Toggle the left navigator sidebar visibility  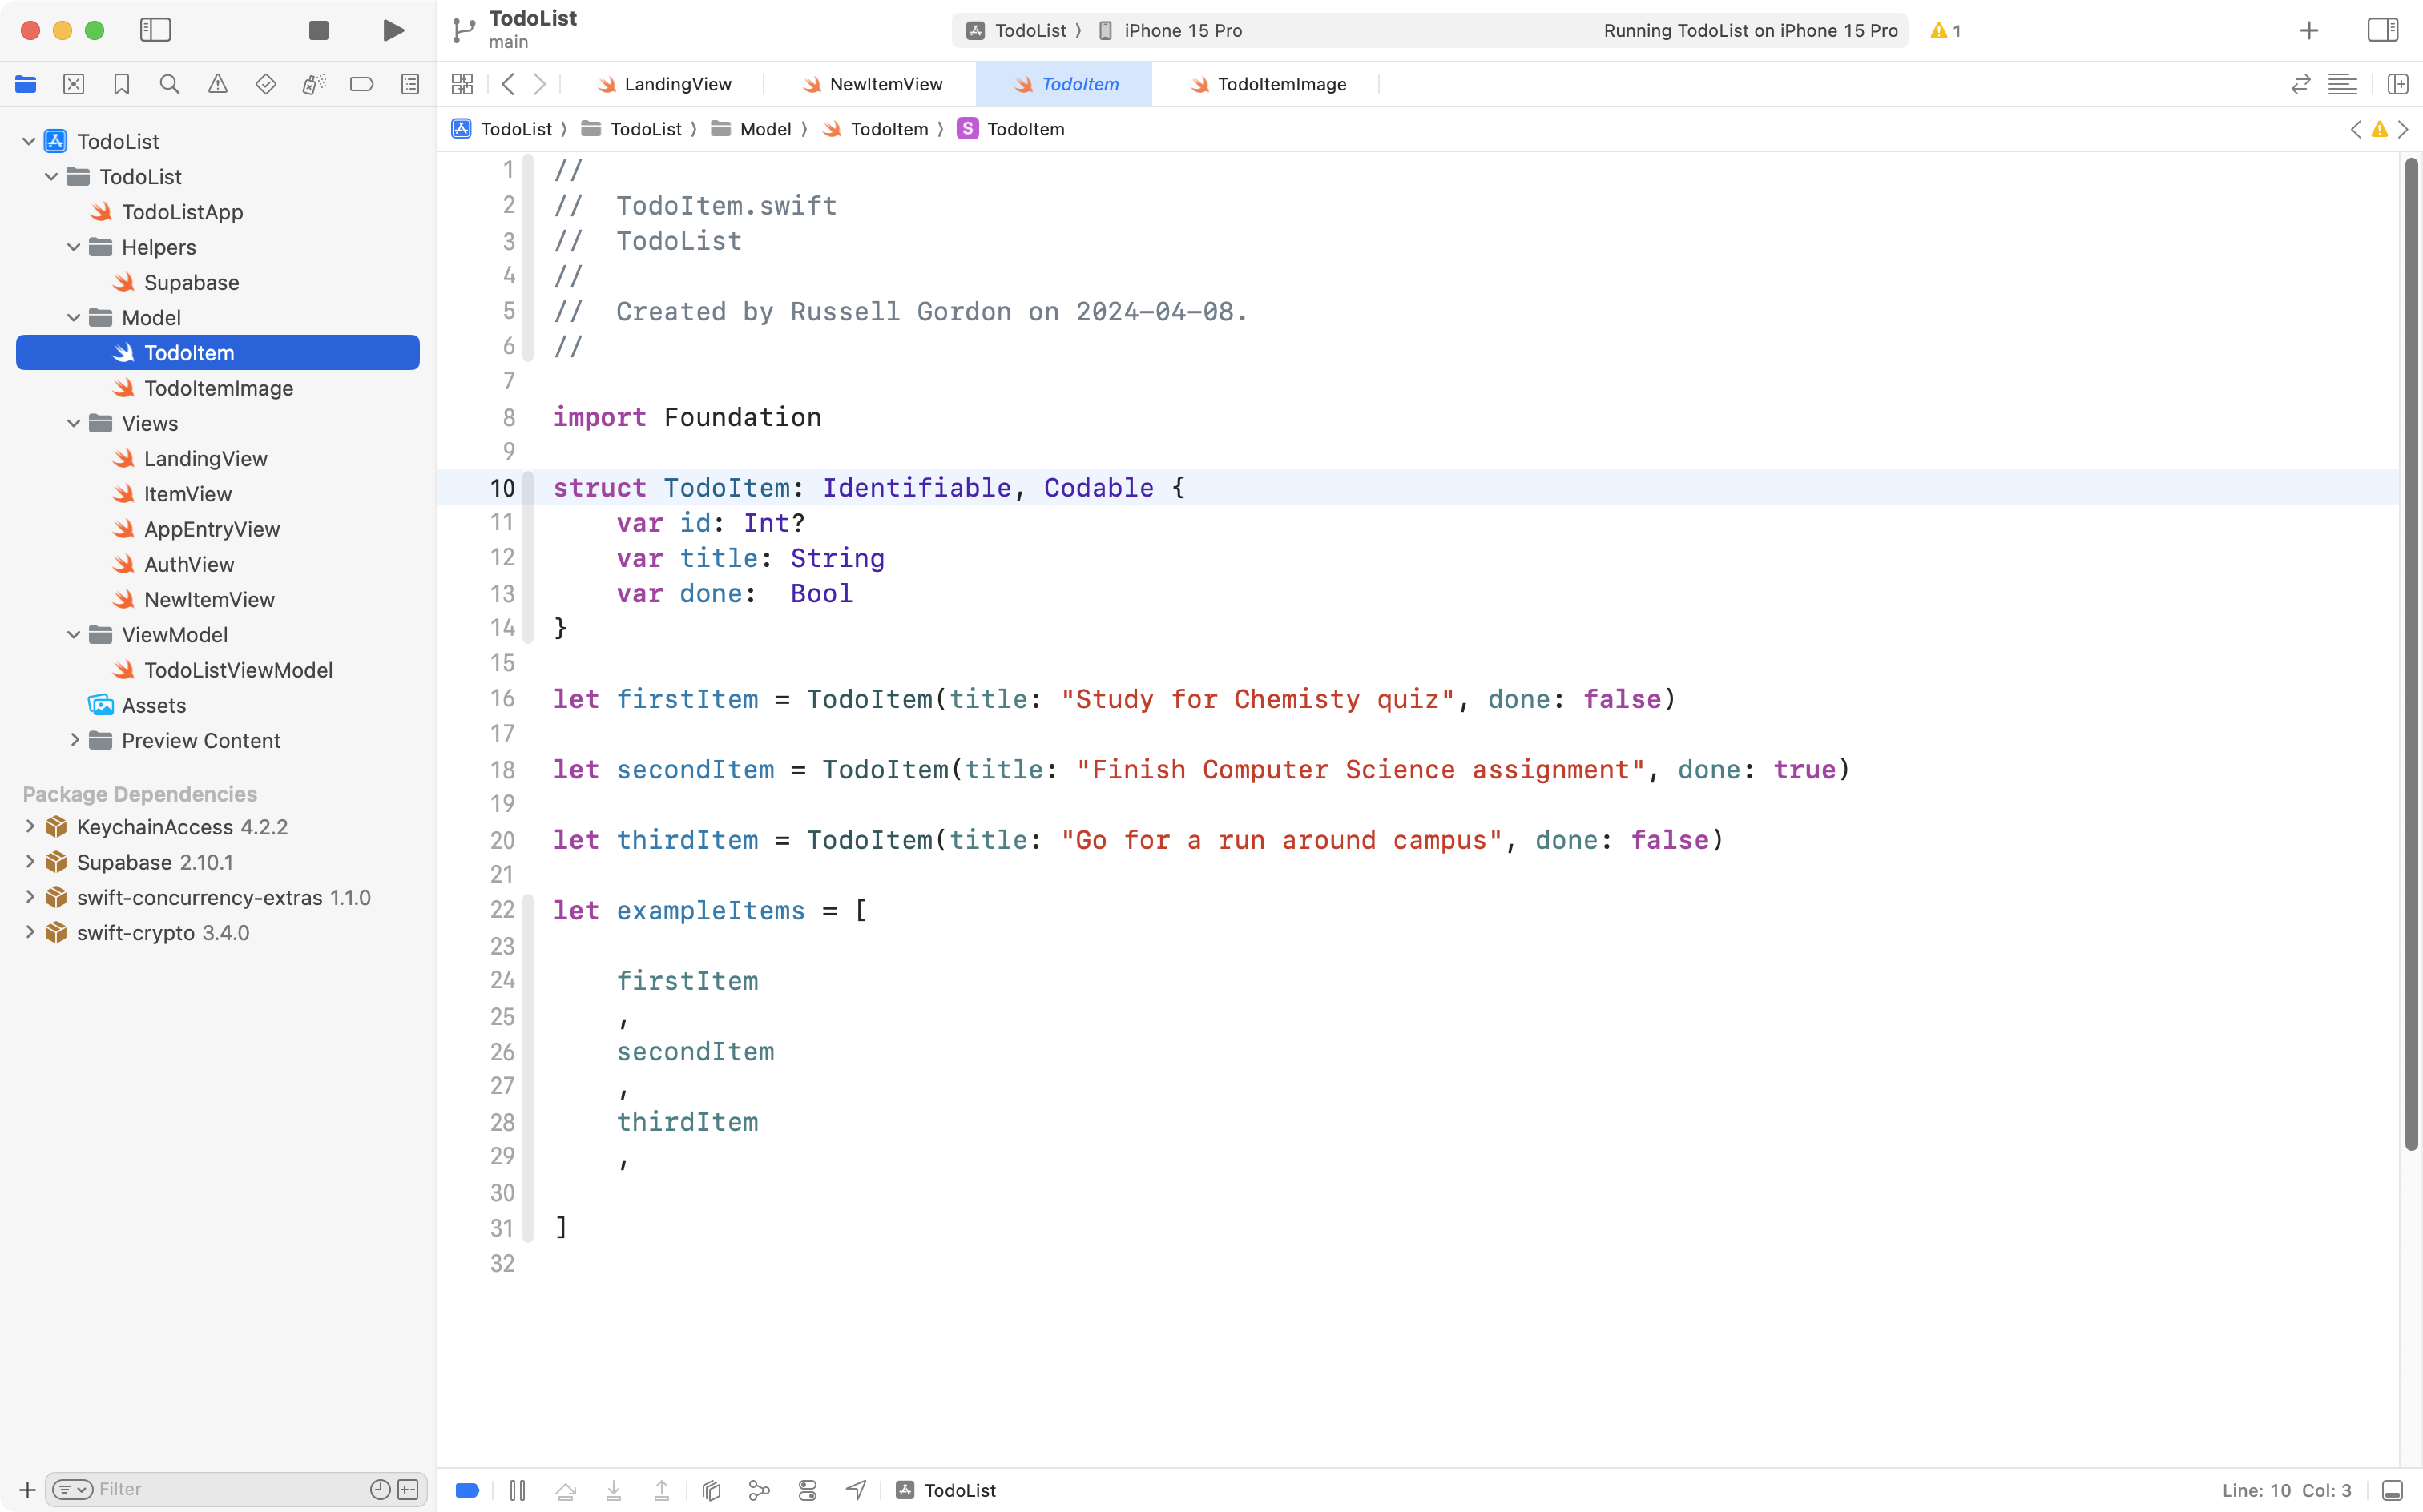[x=156, y=30]
